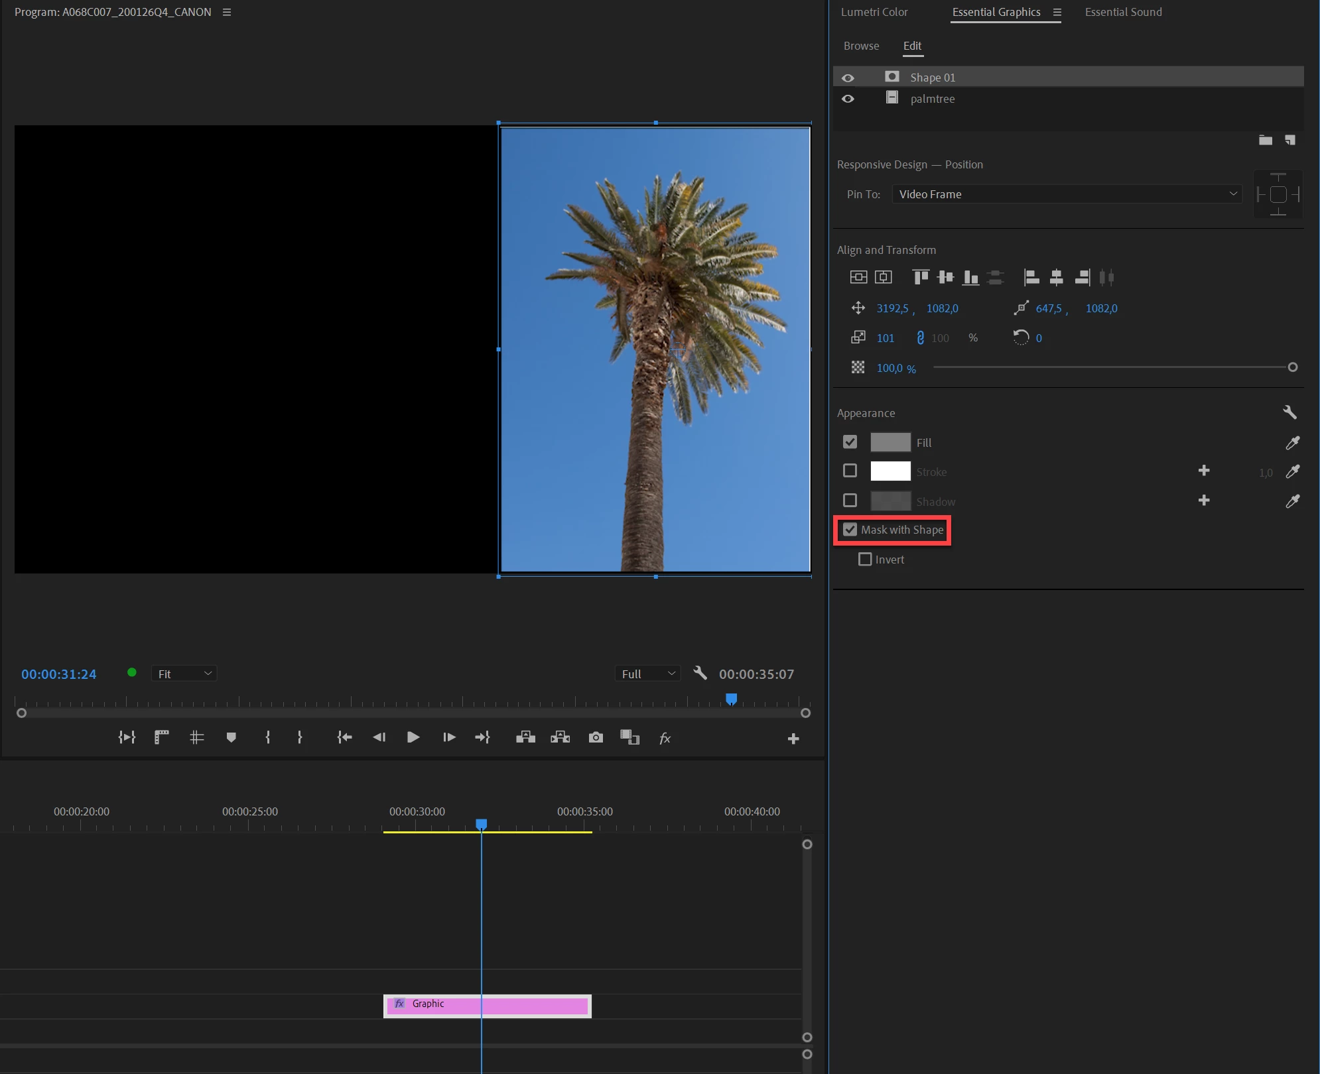Click the Comparison View icon
This screenshot has width=1320, height=1074.
629,737
